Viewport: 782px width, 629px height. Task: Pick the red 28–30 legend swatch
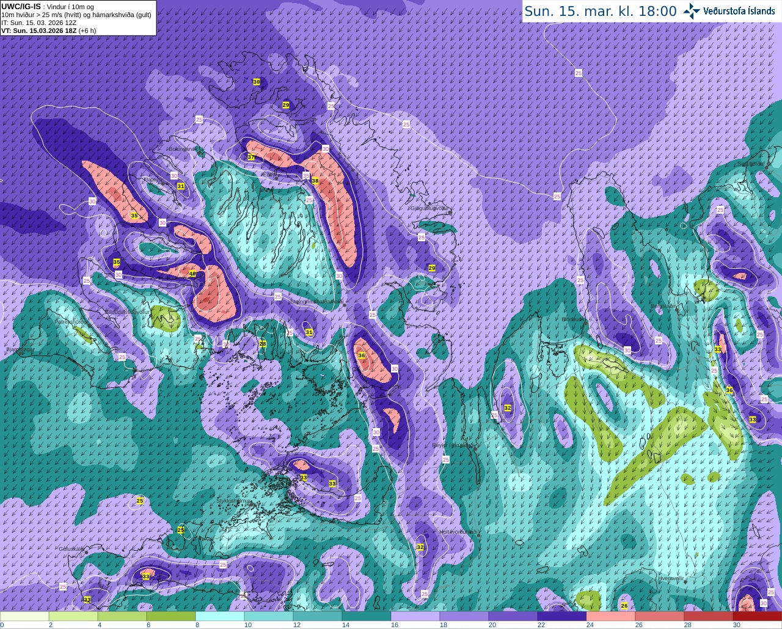coord(709,616)
